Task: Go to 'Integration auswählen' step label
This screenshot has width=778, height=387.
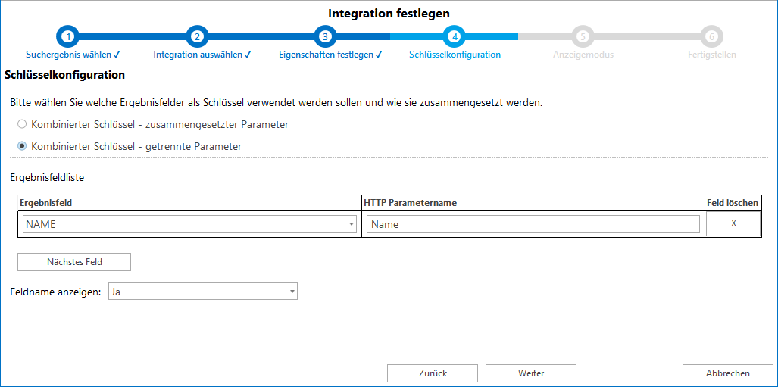Action: click(202, 55)
